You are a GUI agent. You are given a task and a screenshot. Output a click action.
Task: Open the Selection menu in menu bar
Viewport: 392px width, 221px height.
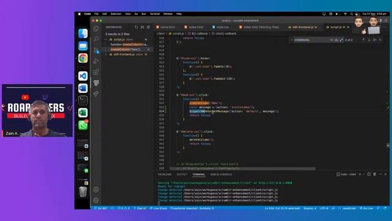(116, 14)
